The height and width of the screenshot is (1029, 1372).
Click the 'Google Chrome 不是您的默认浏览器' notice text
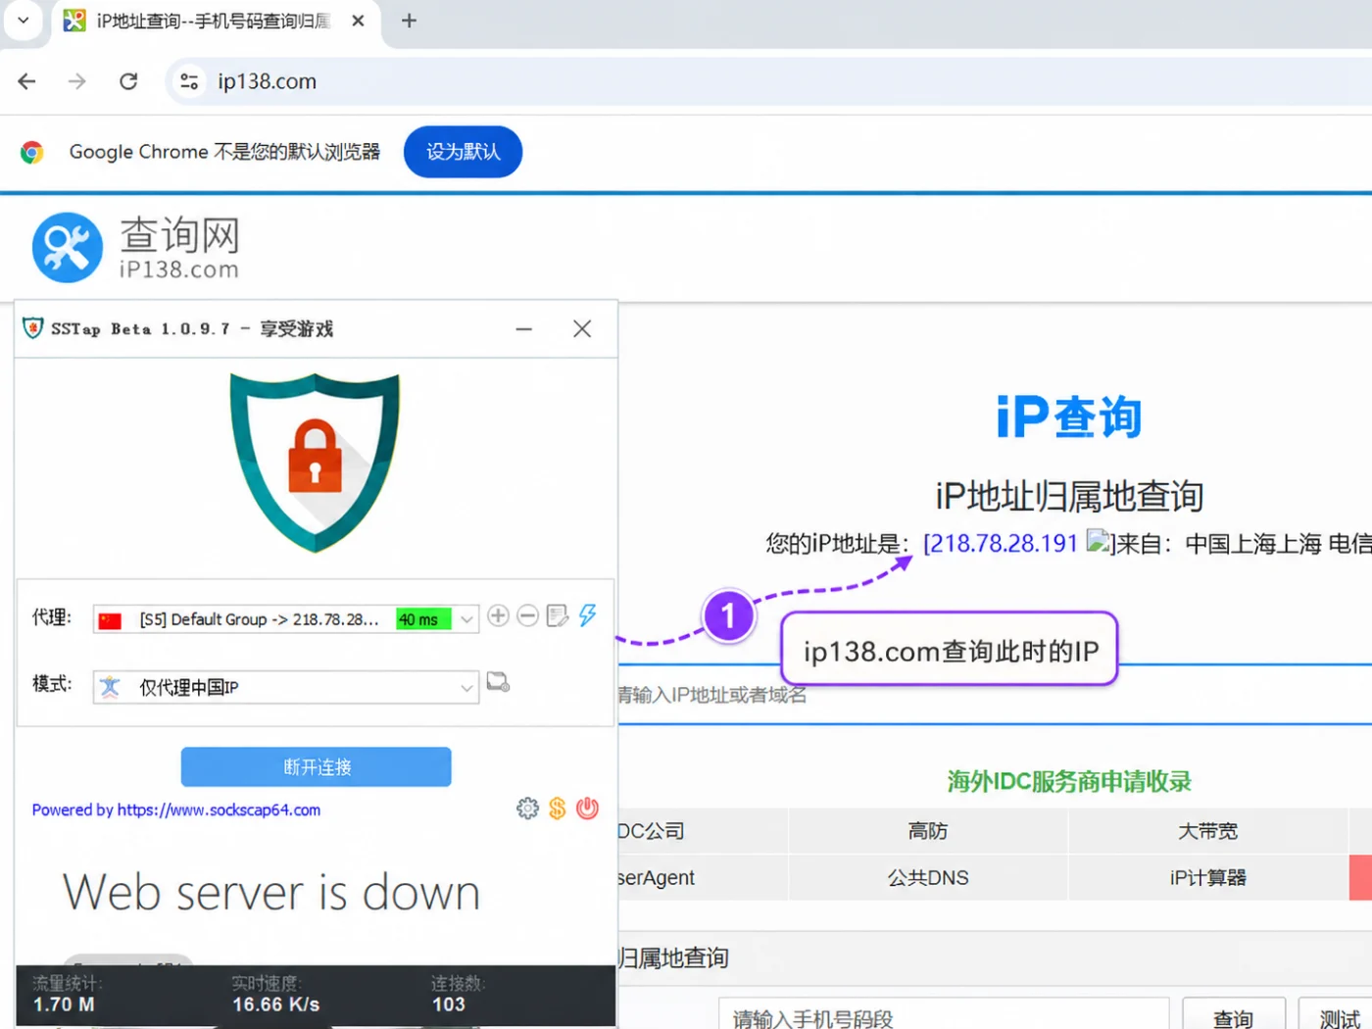pos(224,152)
